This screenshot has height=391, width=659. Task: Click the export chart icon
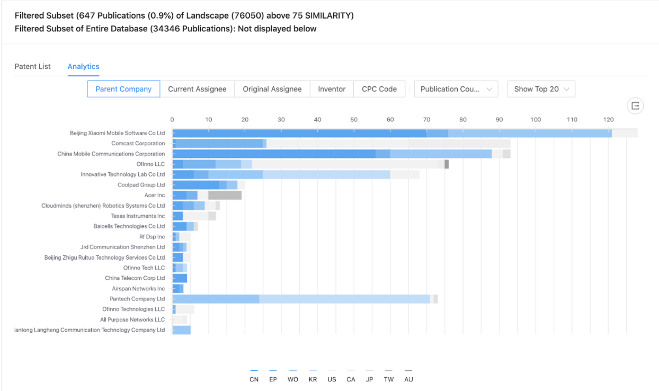(x=635, y=106)
